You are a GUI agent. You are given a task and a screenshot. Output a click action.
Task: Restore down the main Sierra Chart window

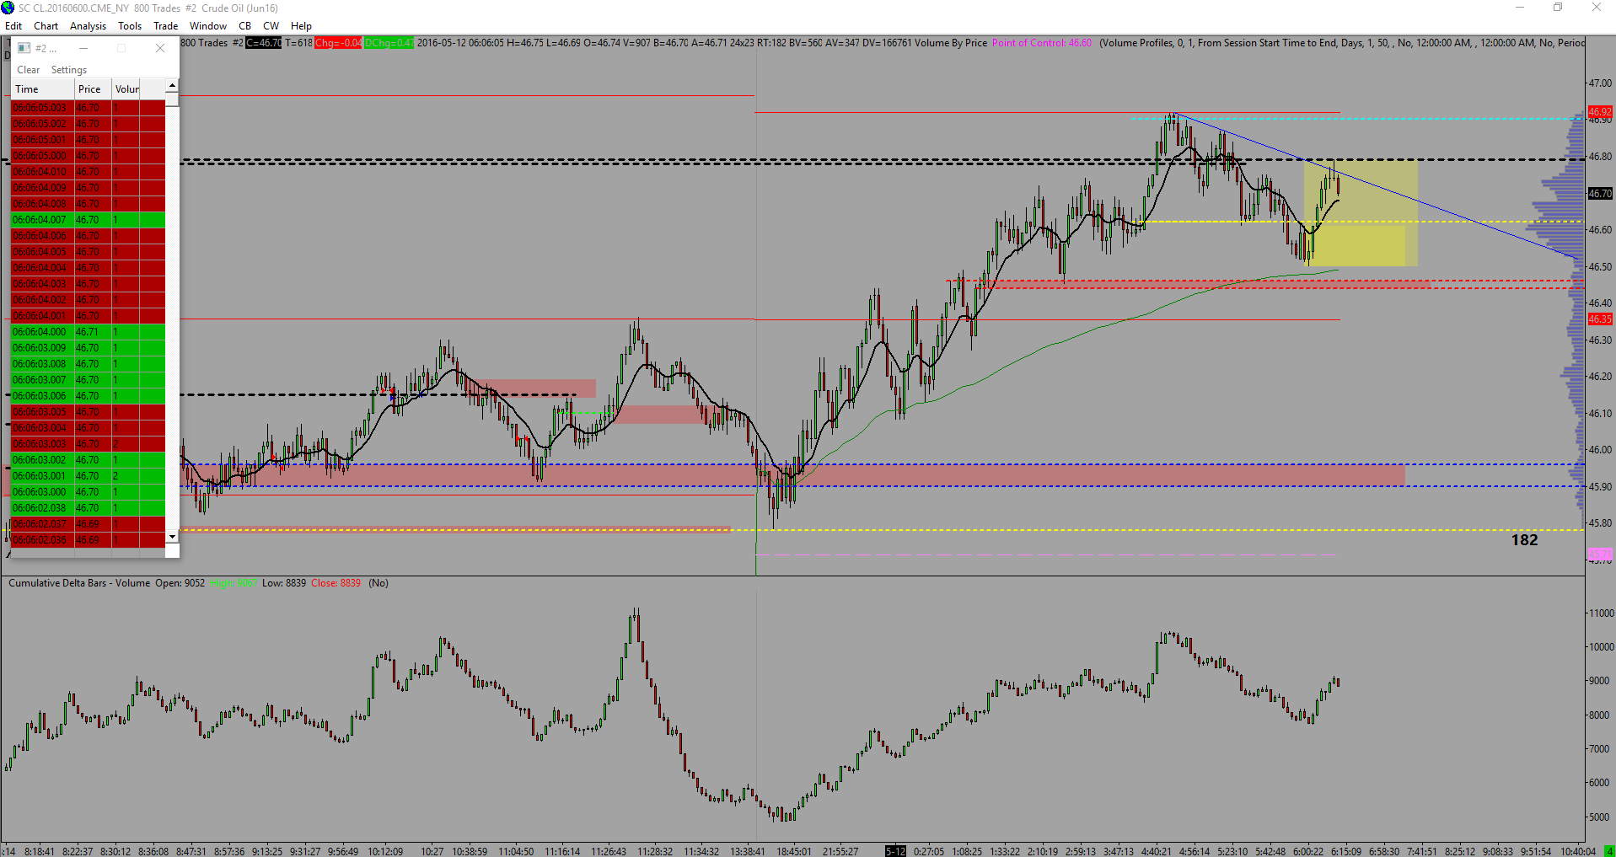point(1558,8)
